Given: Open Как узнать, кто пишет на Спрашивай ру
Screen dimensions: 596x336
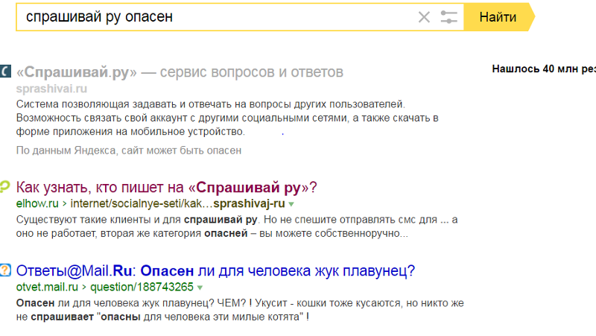Looking at the screenshot, I should pos(166,188).
